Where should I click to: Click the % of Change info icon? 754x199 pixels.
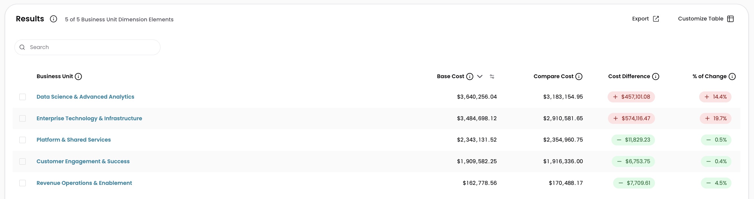[732, 76]
